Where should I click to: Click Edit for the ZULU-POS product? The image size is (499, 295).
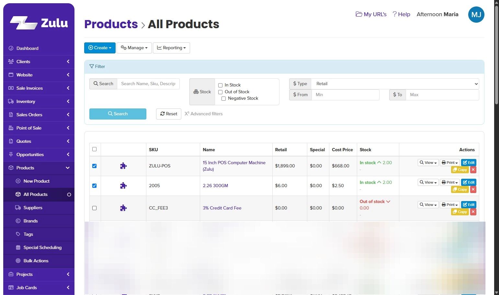tap(469, 163)
